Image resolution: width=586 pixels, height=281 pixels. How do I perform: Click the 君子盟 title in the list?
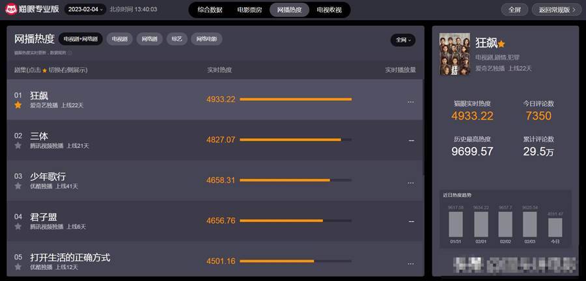click(x=44, y=217)
